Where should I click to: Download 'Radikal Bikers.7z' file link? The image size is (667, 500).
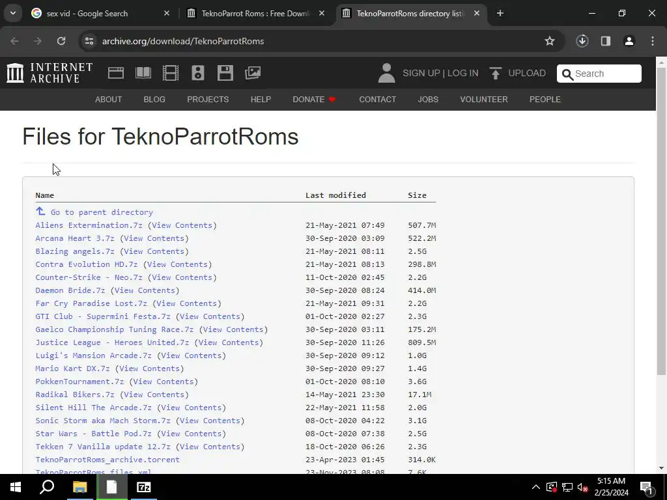75,395
